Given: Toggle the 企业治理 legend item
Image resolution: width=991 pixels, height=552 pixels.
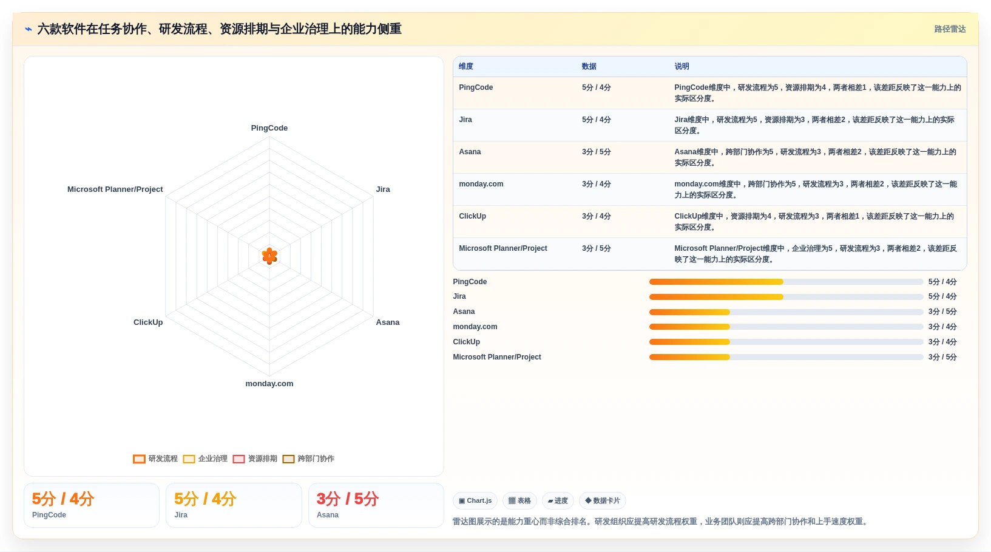Looking at the screenshot, I should coord(205,459).
